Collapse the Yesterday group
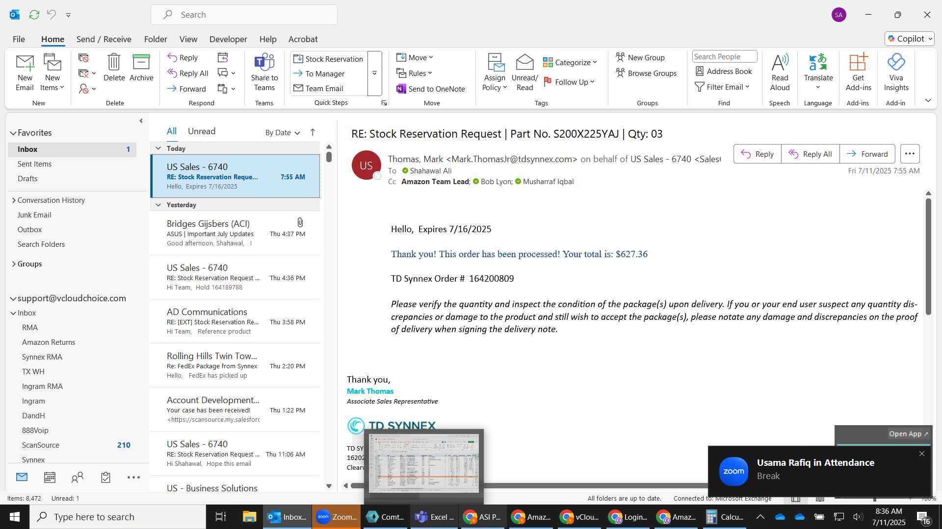This screenshot has width=942, height=529. tap(158, 205)
